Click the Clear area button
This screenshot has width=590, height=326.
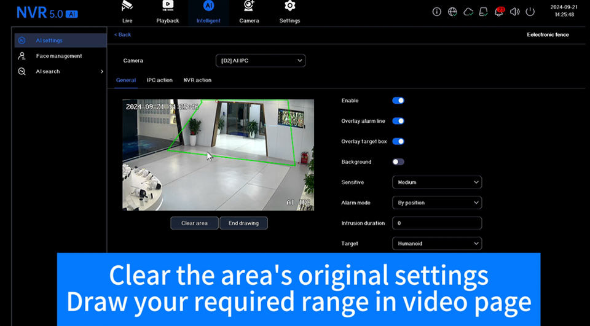point(194,223)
